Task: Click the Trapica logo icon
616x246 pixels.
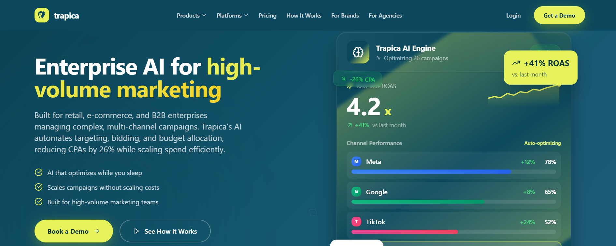Action: point(42,15)
